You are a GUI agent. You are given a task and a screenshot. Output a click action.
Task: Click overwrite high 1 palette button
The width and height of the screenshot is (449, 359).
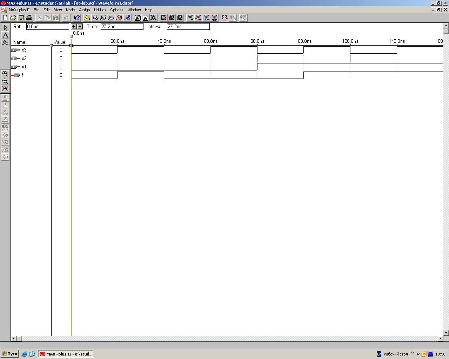point(5,105)
